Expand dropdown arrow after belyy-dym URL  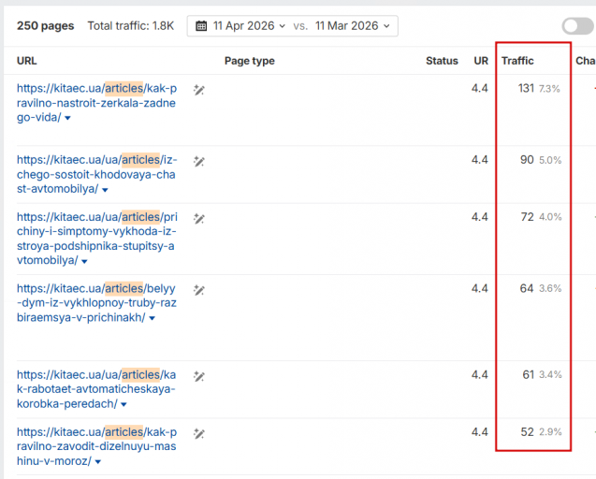point(152,318)
